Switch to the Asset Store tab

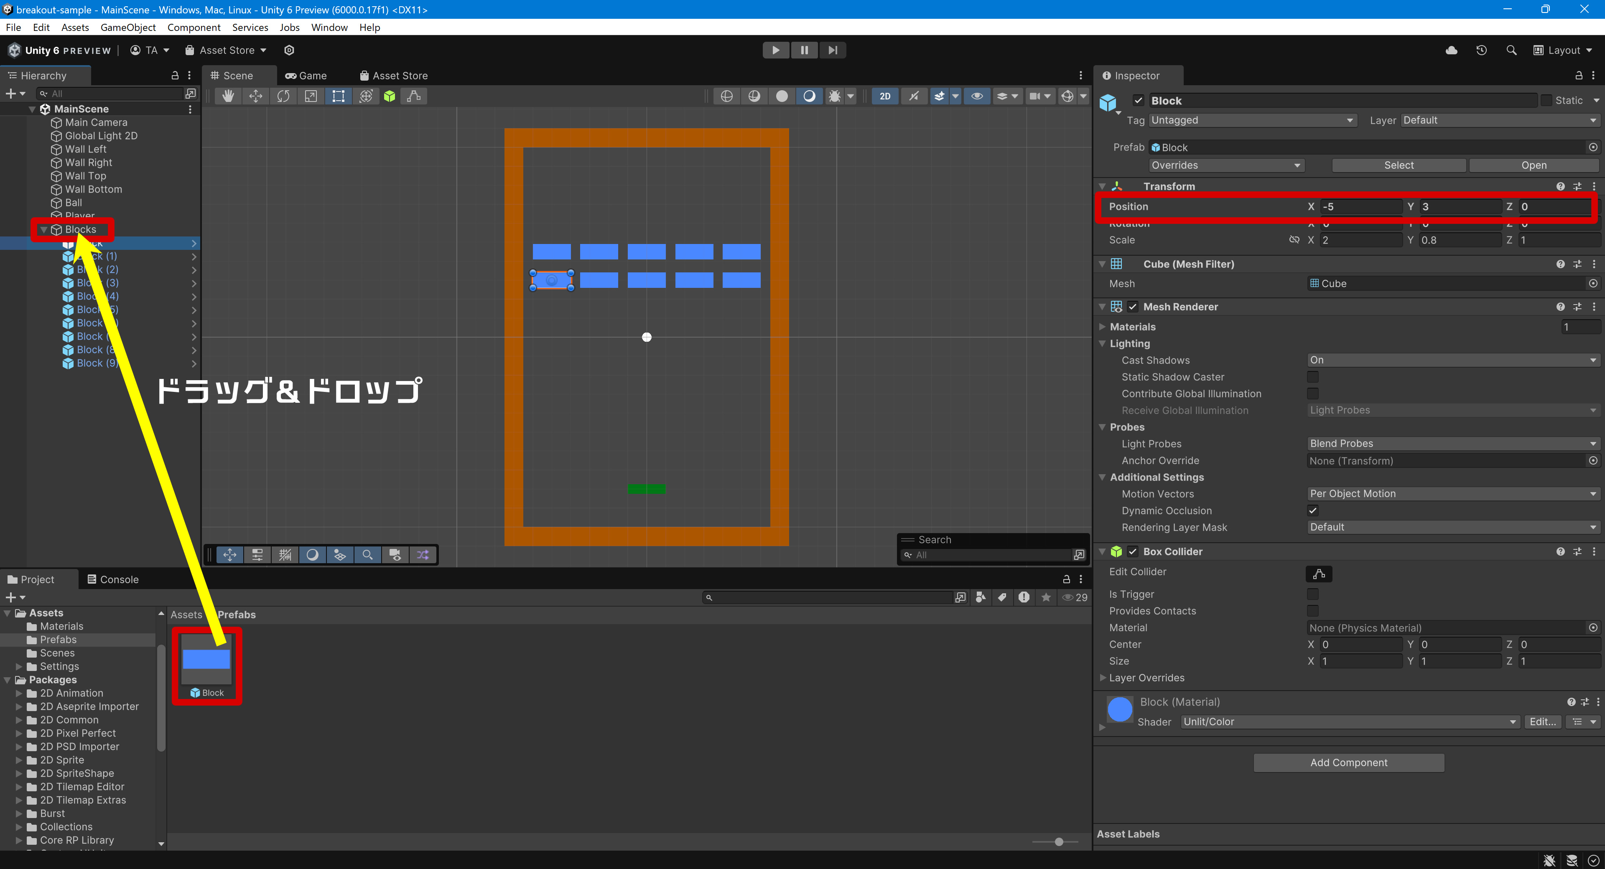pyautogui.click(x=394, y=75)
